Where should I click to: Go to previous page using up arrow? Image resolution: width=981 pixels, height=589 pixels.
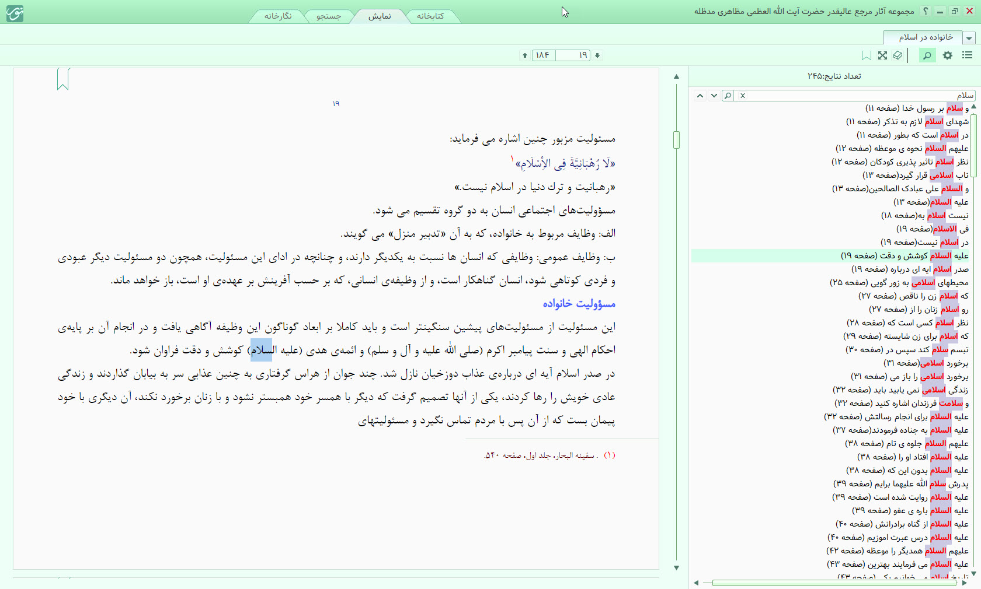point(525,55)
